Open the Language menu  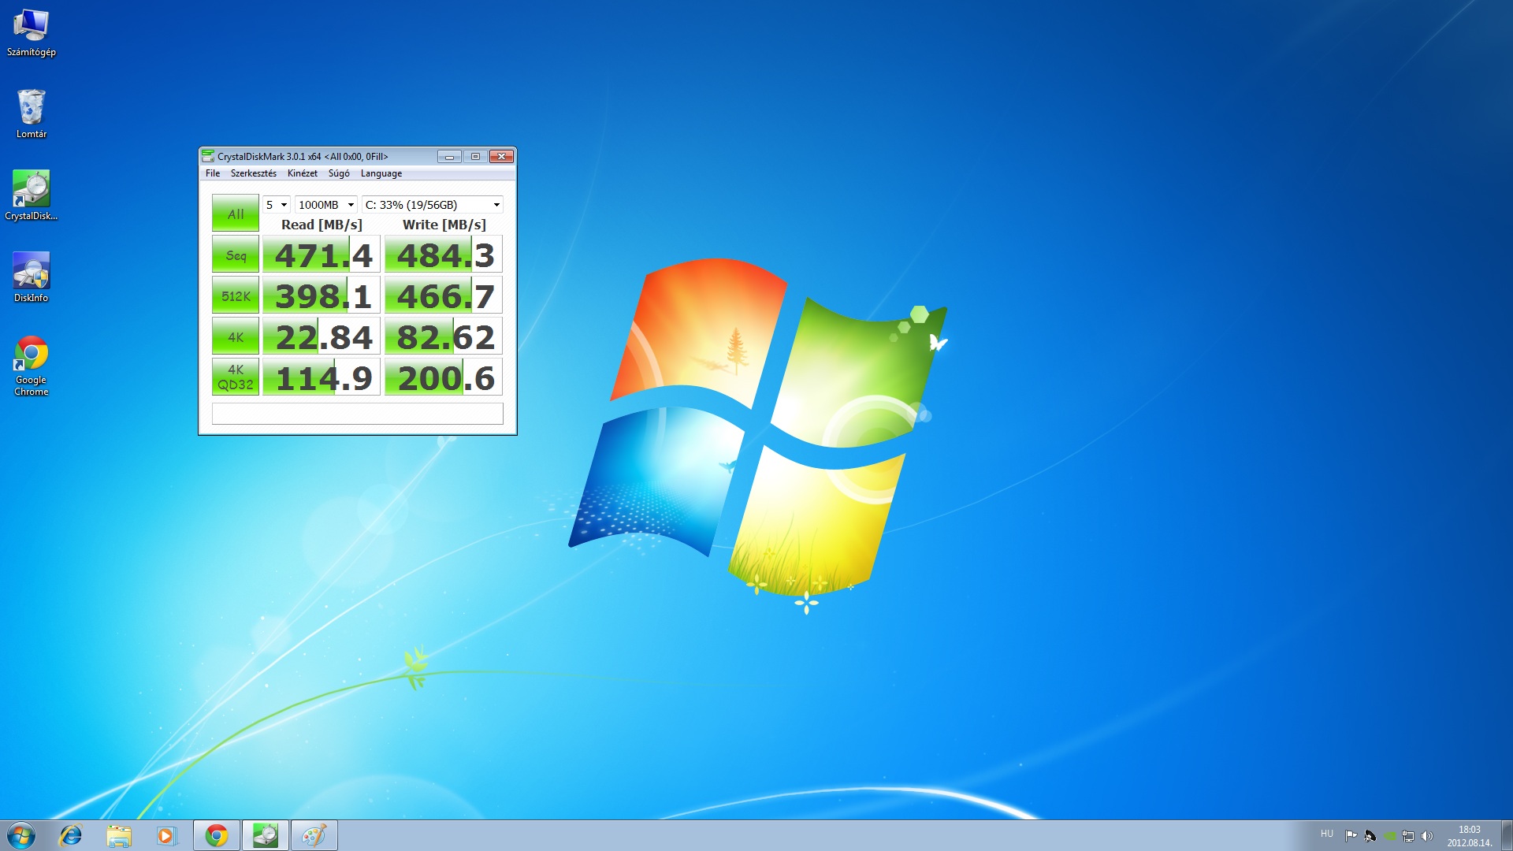point(381,173)
